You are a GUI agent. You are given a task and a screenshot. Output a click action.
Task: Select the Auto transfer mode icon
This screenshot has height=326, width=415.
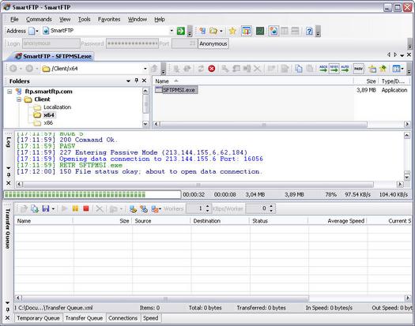click(345, 69)
